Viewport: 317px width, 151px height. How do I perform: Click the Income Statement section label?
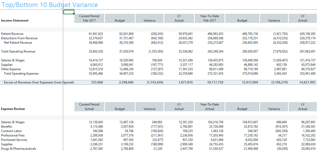point(15,21)
